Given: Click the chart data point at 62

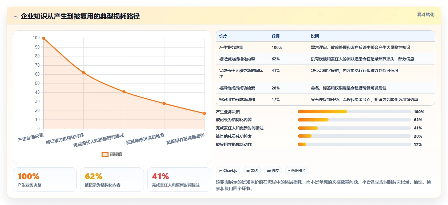Looking at the screenshot, I should click(84, 73).
